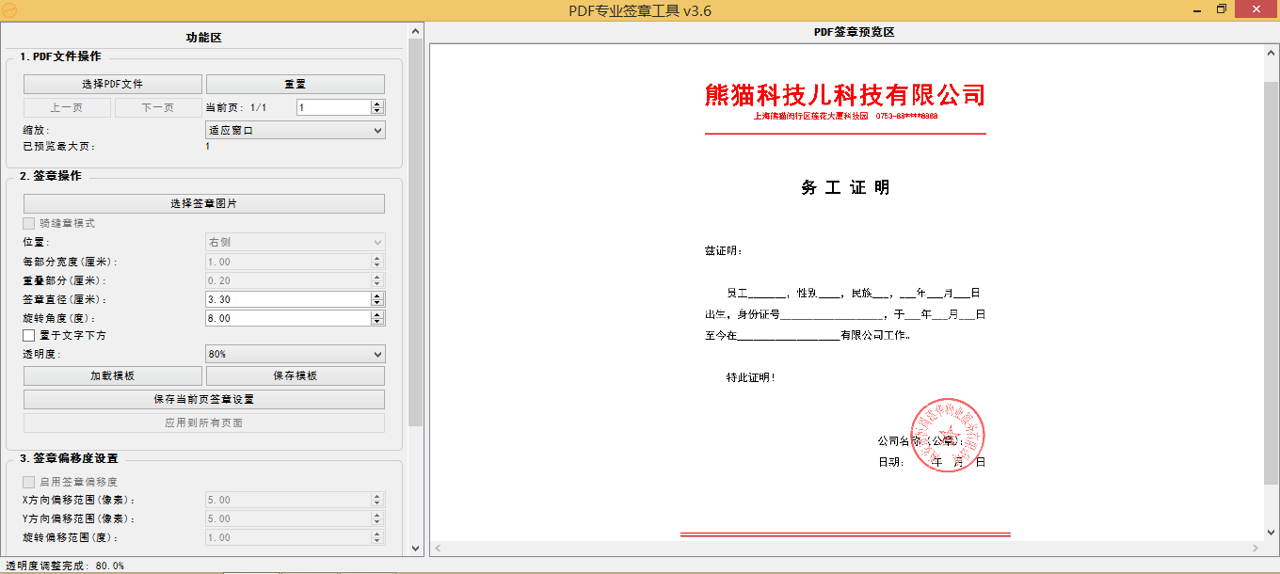Increase 旋转角度 with the up arrow
This screenshot has height=574, width=1280.
click(377, 314)
